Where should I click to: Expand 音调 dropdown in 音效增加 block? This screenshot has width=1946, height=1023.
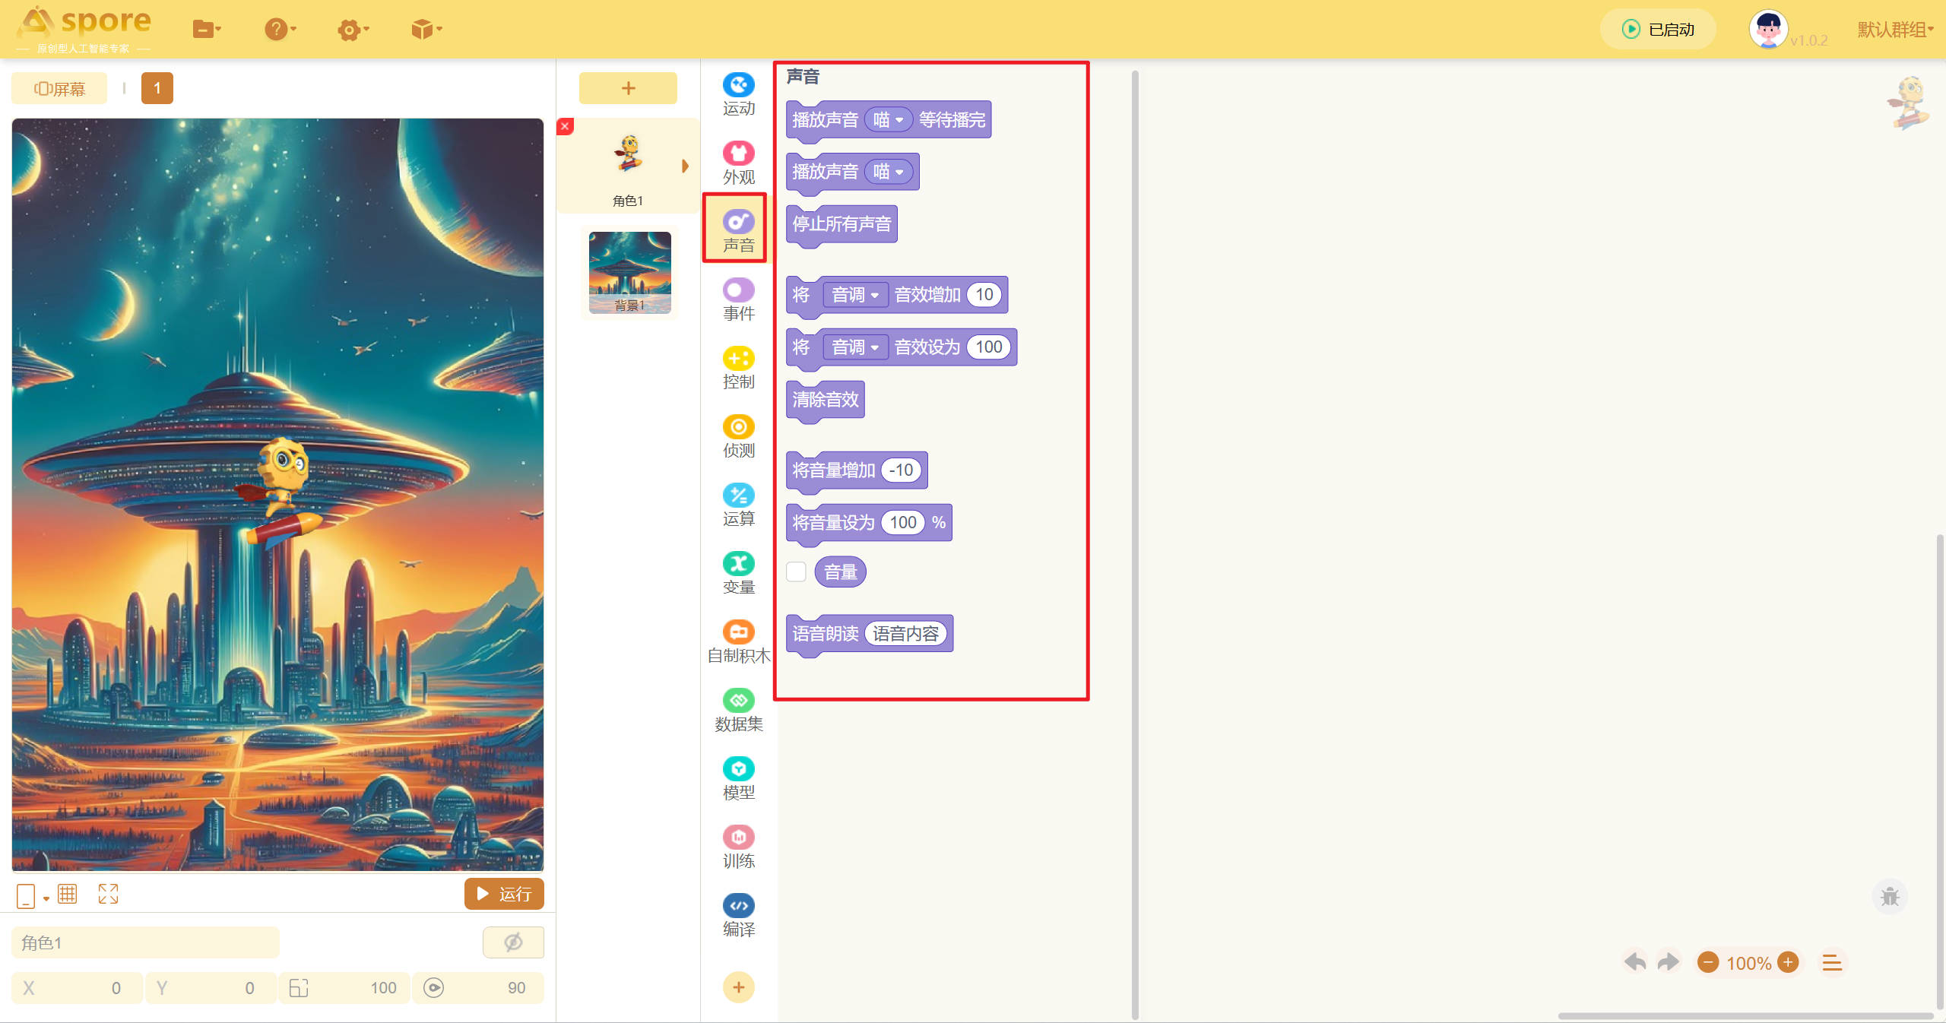(855, 295)
